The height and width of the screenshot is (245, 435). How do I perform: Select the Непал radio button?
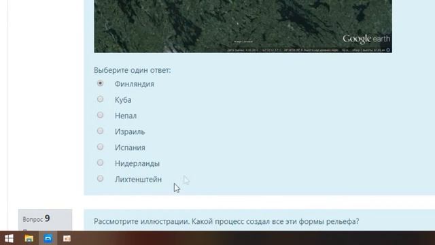pos(100,115)
